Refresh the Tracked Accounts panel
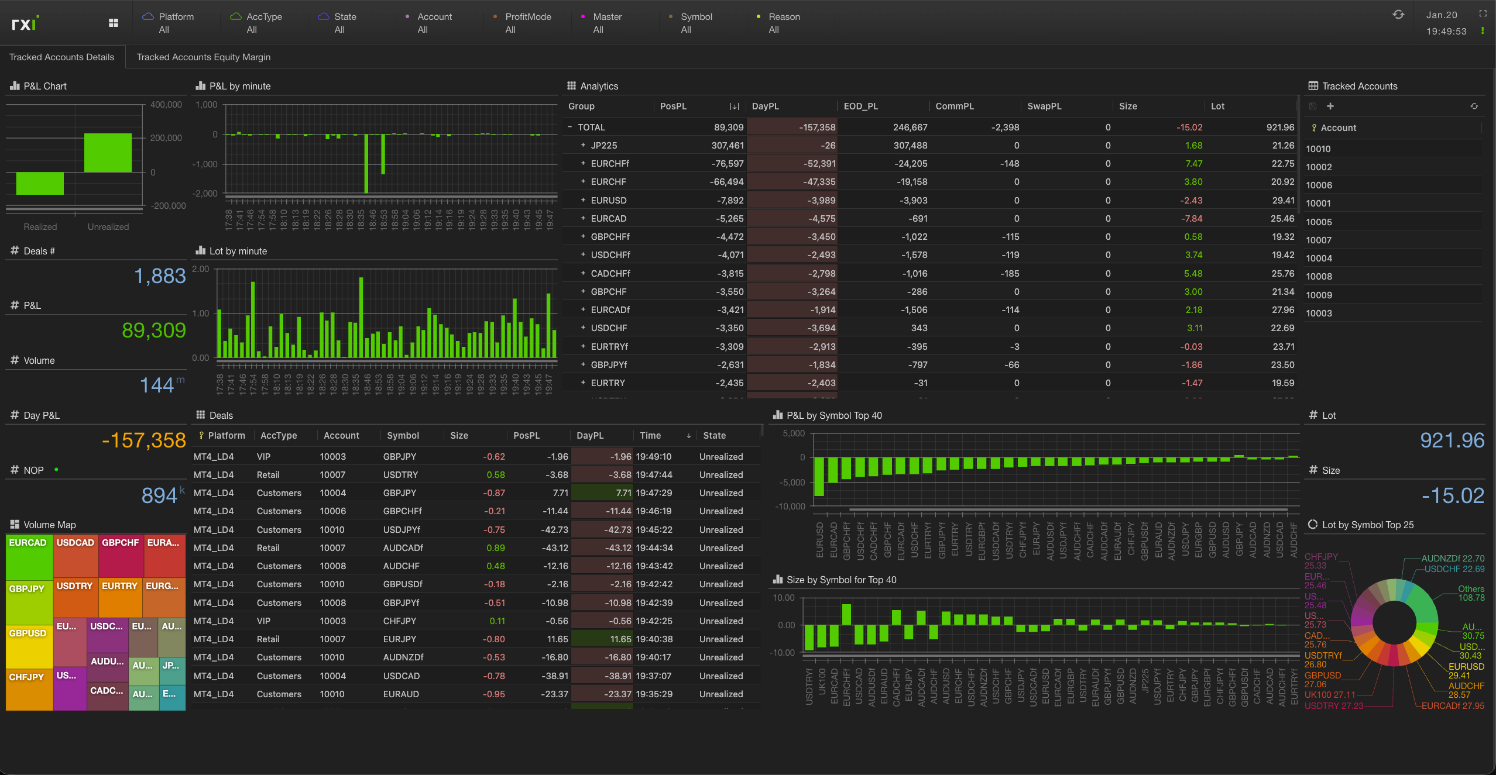 click(x=1474, y=106)
